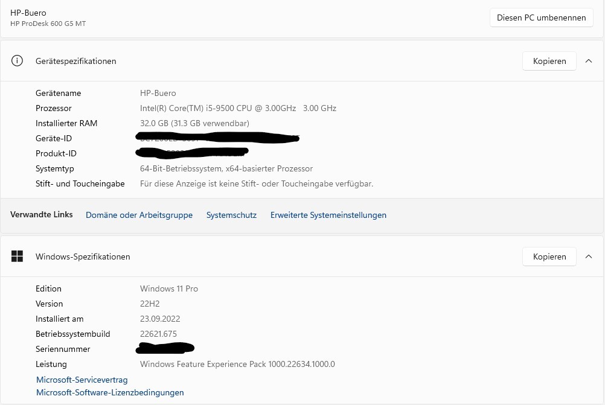605x405 pixels.
Task: Click the info icon beside Gerätespezifikationen
Action: pyautogui.click(x=18, y=61)
